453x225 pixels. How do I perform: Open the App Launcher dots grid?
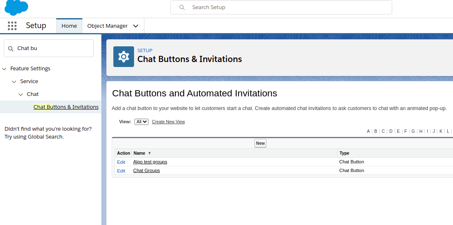tap(12, 26)
